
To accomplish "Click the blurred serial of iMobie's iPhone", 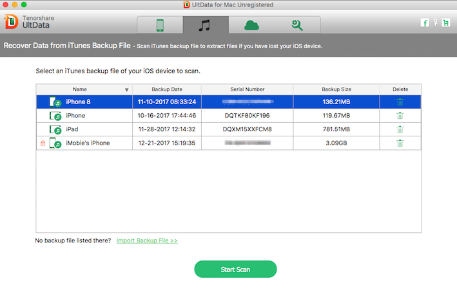I will coord(248,143).
